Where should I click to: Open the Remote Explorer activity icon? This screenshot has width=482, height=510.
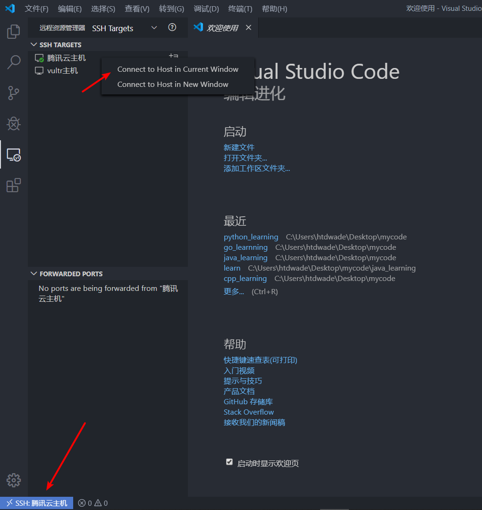click(x=13, y=155)
